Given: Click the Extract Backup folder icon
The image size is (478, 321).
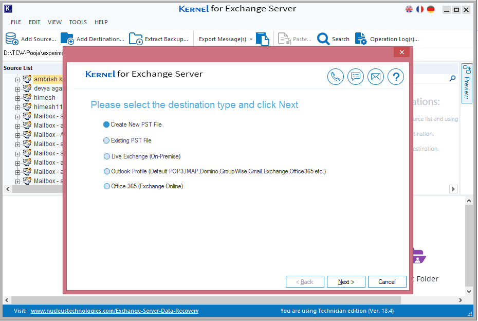Looking at the screenshot, I should click(x=136, y=39).
